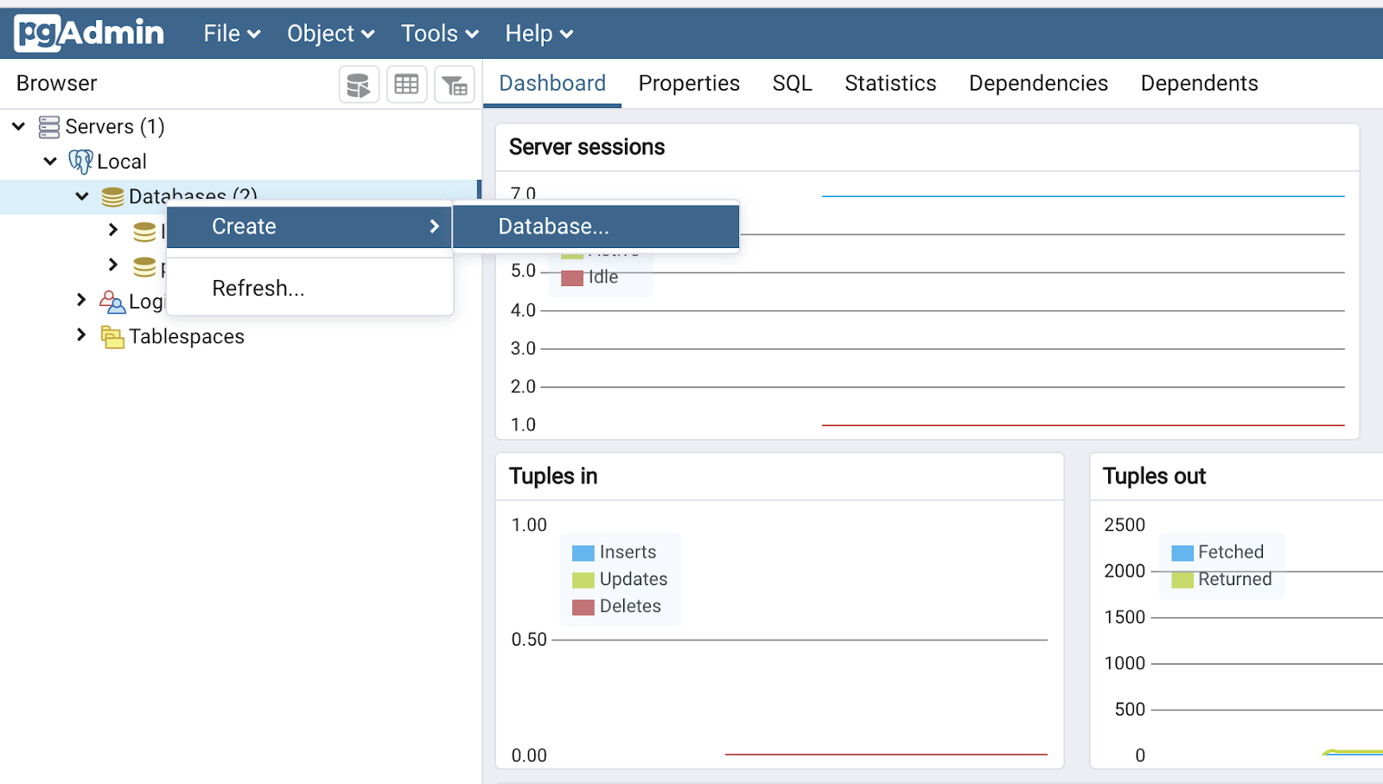Select the first database icon under Databases
The height and width of the screenshot is (784, 1383).
pyautogui.click(x=144, y=232)
